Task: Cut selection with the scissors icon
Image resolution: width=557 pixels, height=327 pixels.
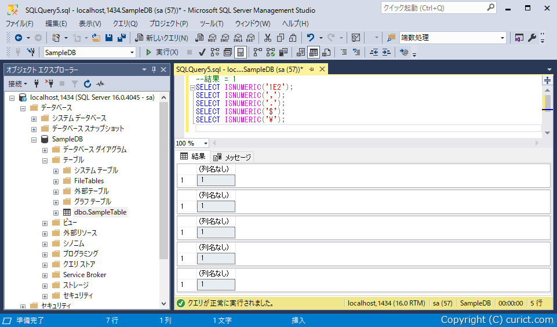Action: pos(268,38)
